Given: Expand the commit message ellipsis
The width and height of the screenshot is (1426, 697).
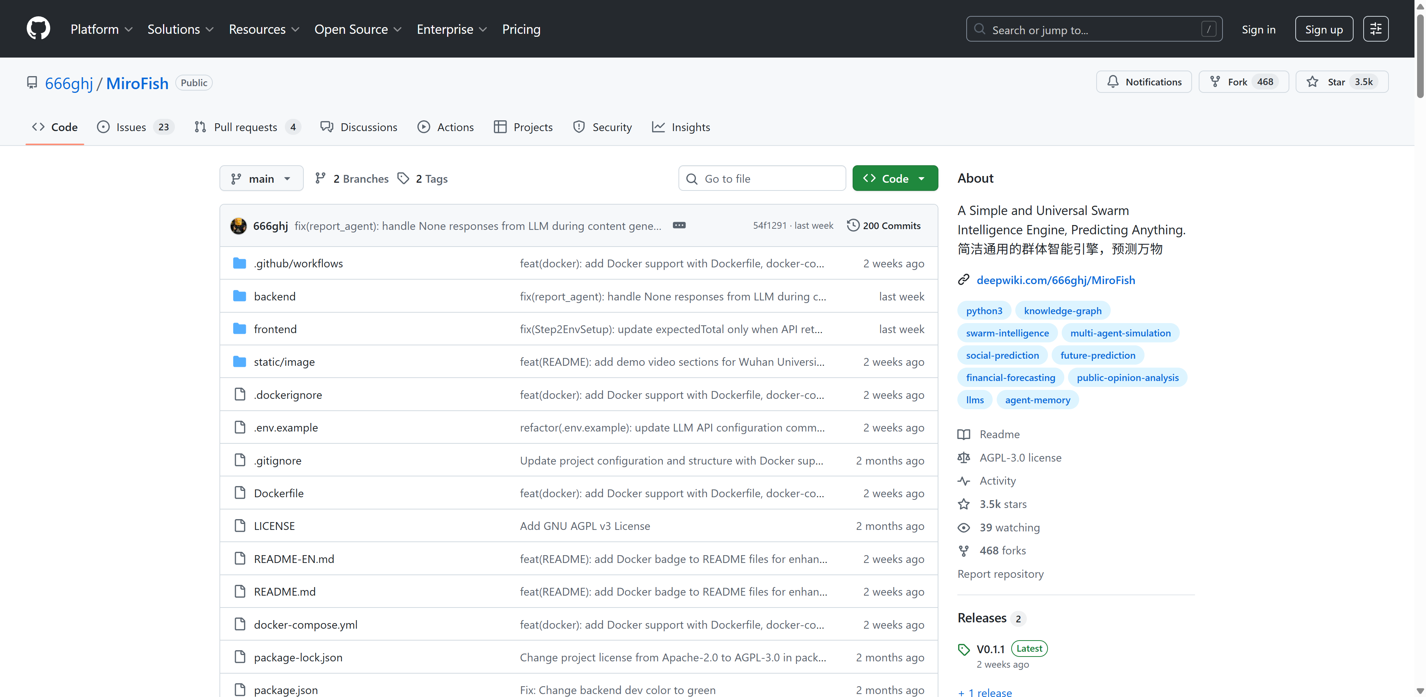Looking at the screenshot, I should [x=679, y=225].
